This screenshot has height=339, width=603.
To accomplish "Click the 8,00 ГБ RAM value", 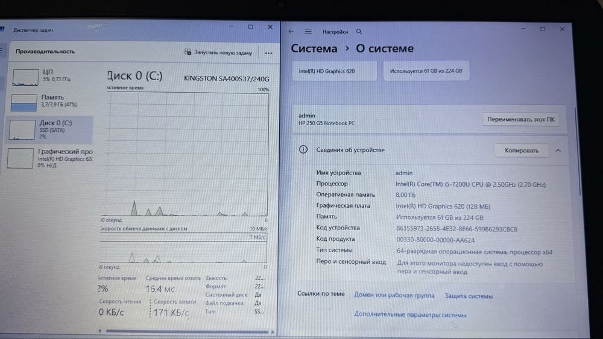I will [x=405, y=195].
